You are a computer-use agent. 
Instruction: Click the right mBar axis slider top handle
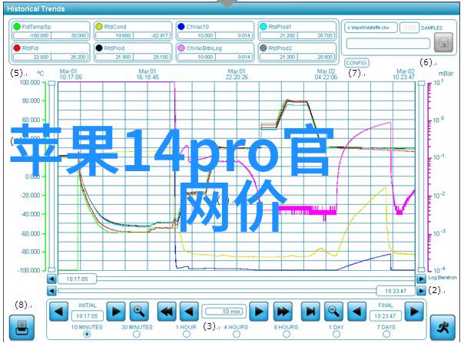(421, 84)
